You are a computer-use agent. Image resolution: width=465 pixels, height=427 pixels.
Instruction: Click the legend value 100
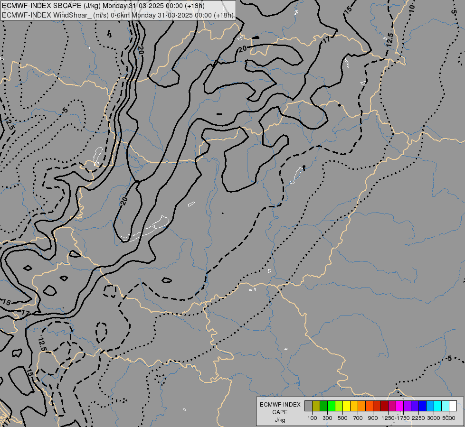312,418
